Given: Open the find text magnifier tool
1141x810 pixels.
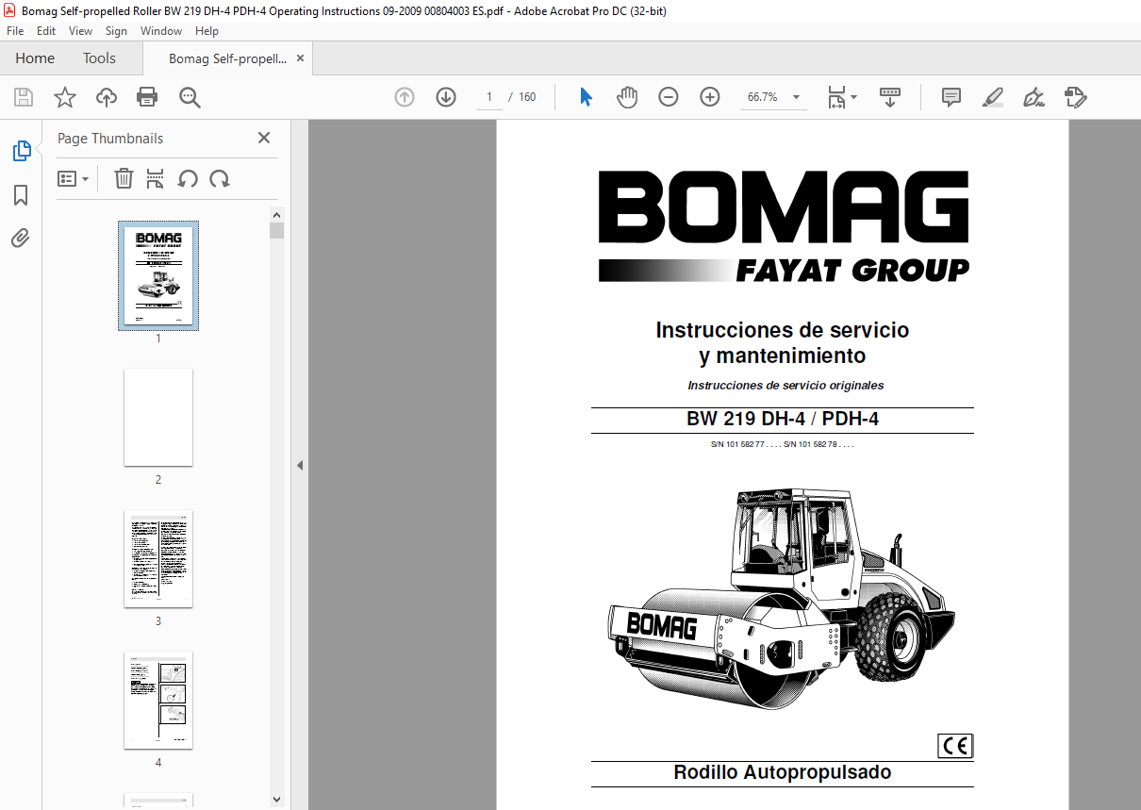Looking at the screenshot, I should coord(190,97).
